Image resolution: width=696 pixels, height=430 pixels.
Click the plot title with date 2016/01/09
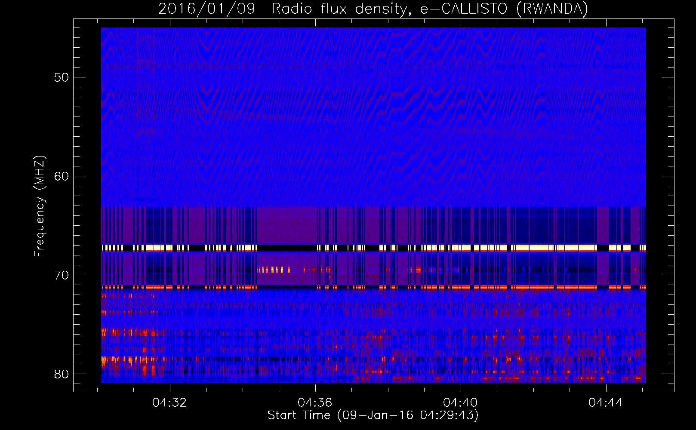[373, 9]
